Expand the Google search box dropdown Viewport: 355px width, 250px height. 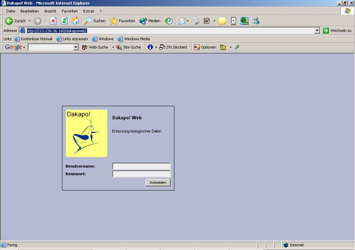[76, 47]
